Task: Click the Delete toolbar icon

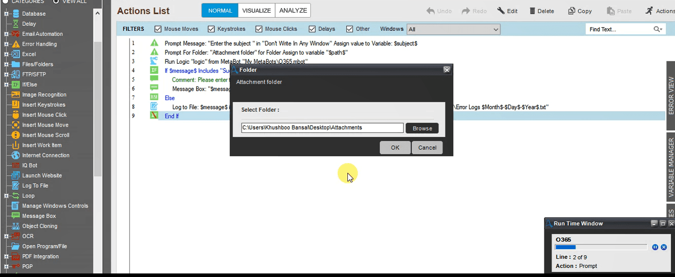Action: point(533,11)
